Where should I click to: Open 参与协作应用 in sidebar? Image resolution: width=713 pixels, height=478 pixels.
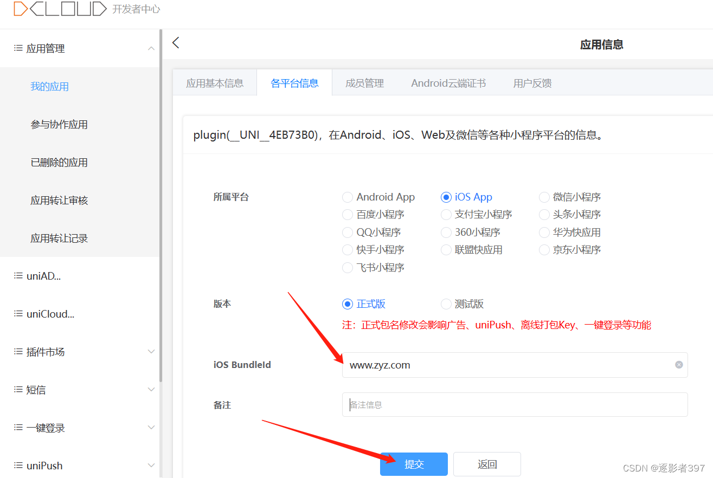[x=80, y=125]
